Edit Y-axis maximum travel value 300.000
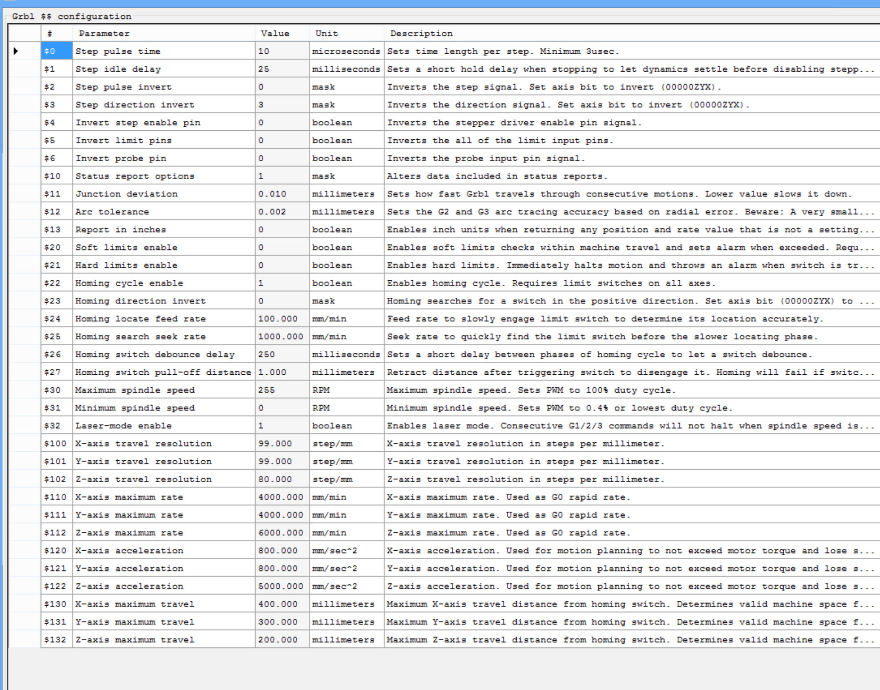Screen dimensions: 880x690 tap(282, 622)
